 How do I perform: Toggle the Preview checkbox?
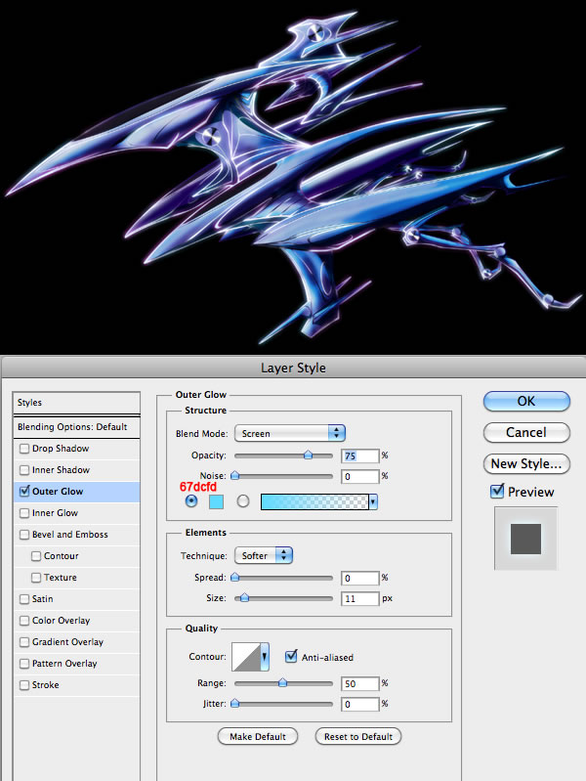(x=497, y=492)
